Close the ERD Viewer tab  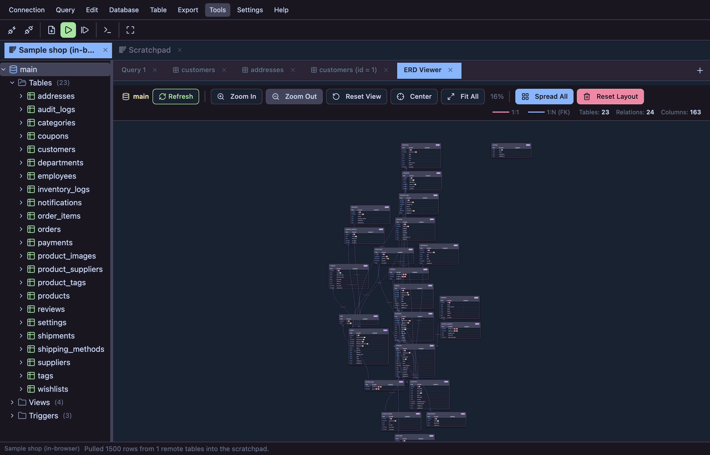tap(450, 70)
